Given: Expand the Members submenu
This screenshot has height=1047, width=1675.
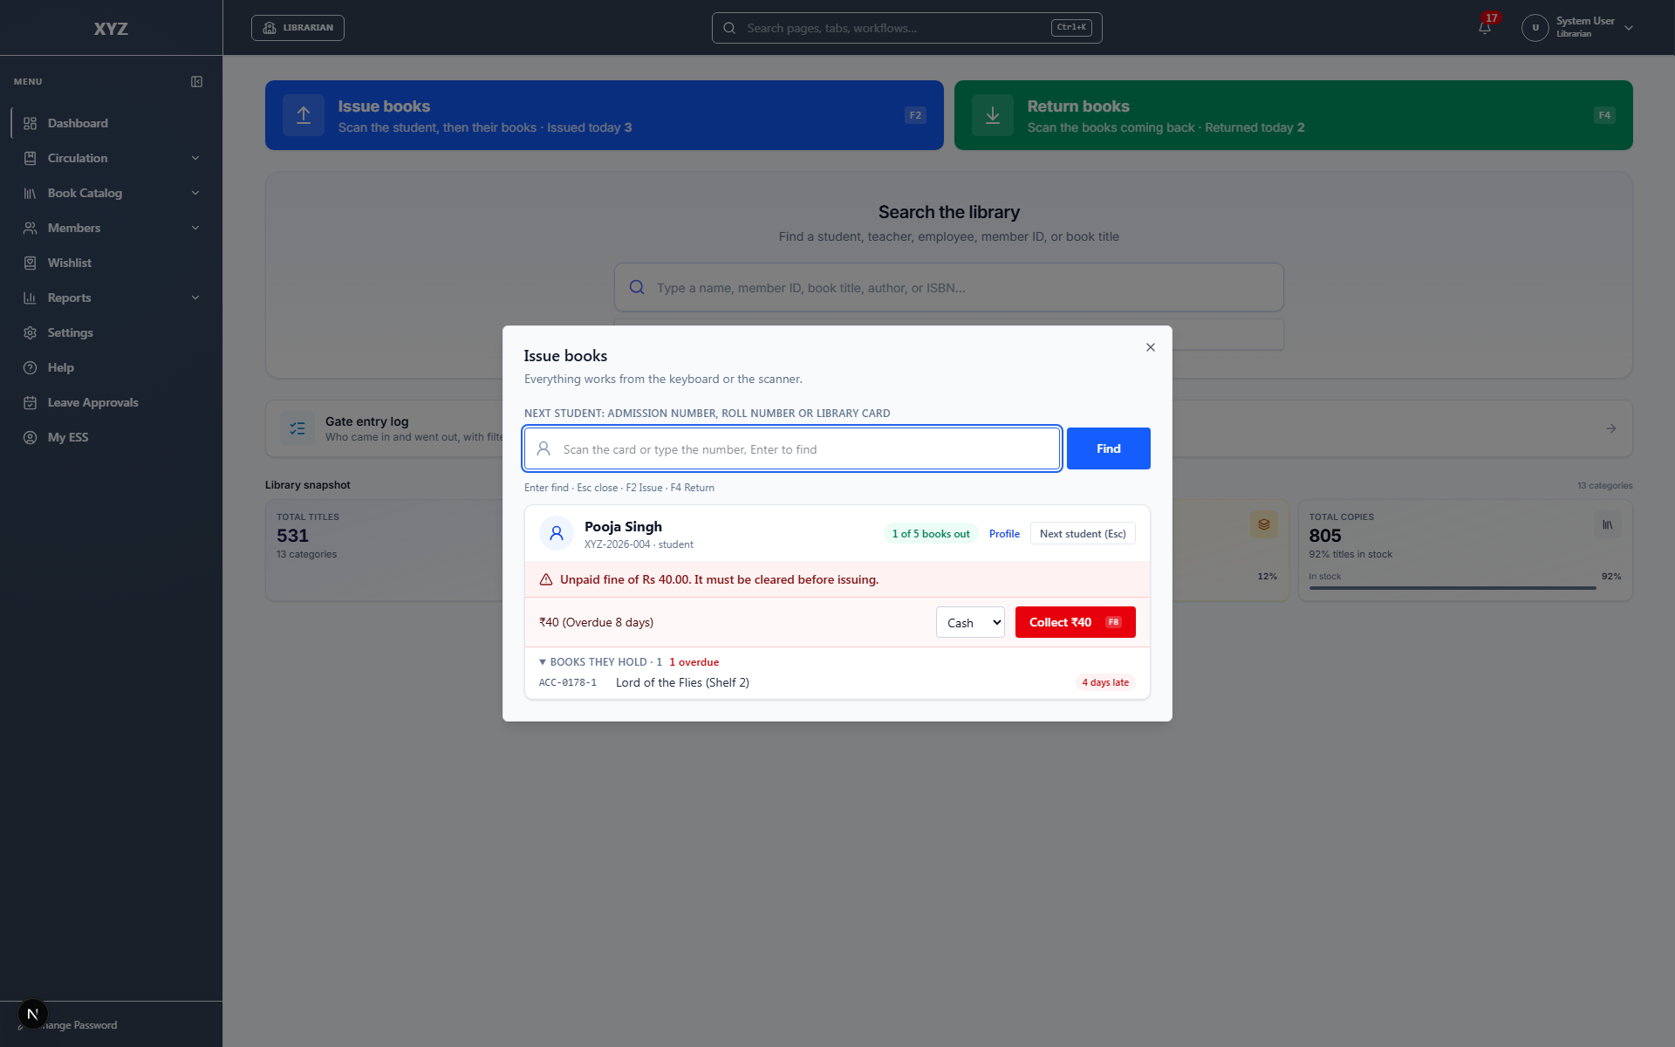Looking at the screenshot, I should pyautogui.click(x=112, y=228).
